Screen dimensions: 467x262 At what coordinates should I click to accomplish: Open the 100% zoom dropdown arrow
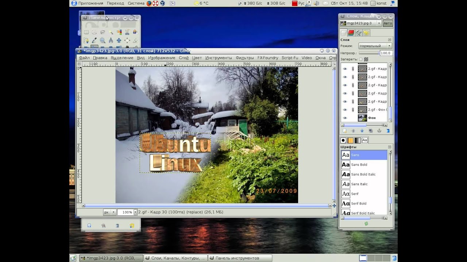(x=135, y=212)
